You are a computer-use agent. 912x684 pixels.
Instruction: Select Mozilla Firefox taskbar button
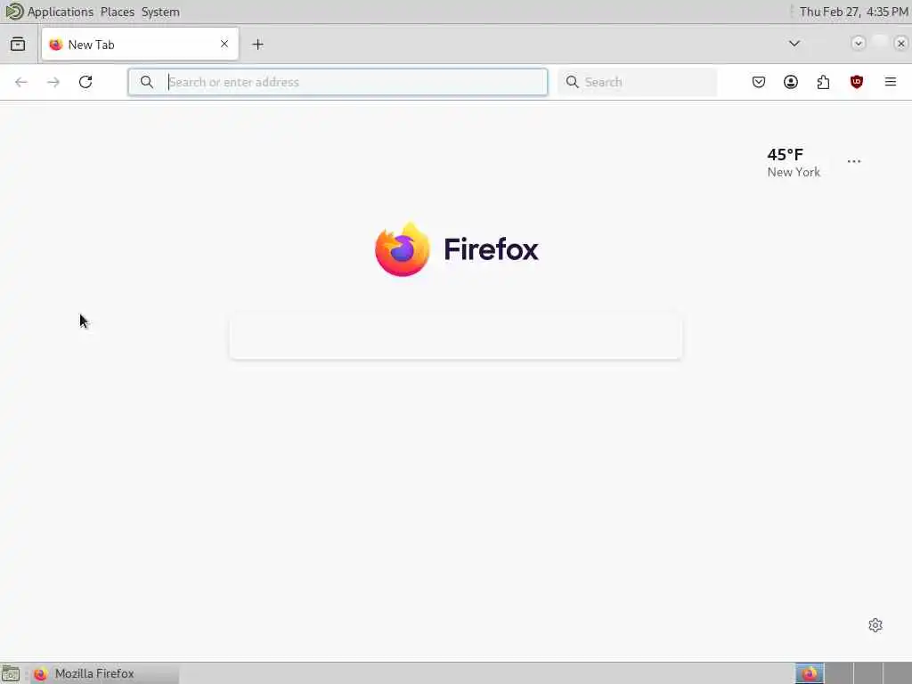tap(105, 673)
